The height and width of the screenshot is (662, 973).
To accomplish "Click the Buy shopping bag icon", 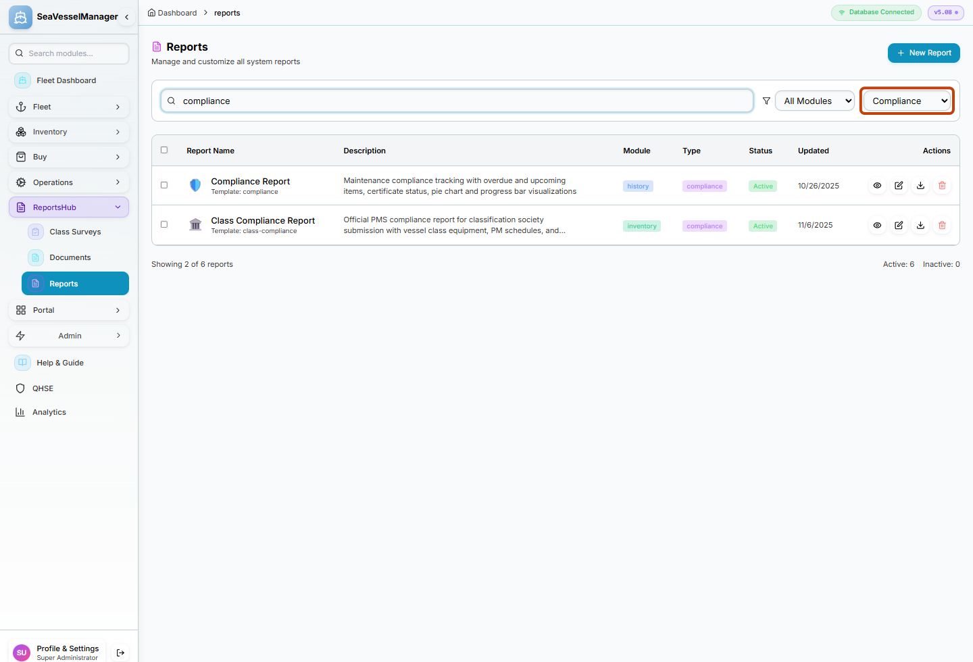I will 21,157.
